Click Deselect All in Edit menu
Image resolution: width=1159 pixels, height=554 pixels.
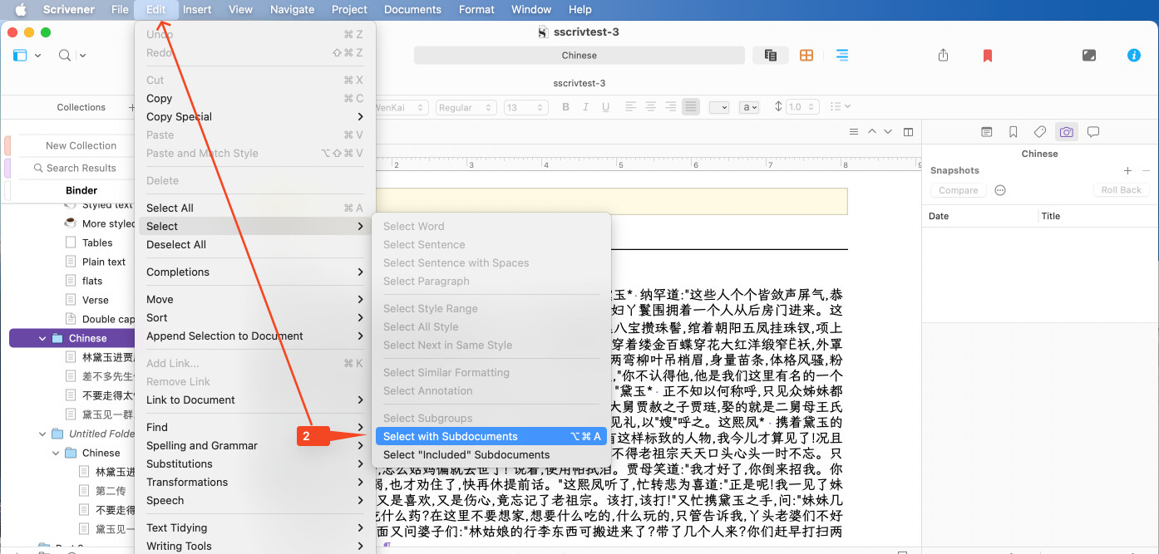(x=254, y=245)
